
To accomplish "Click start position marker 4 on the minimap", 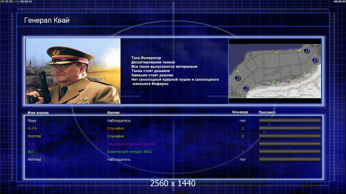I will pyautogui.click(x=306, y=50).
